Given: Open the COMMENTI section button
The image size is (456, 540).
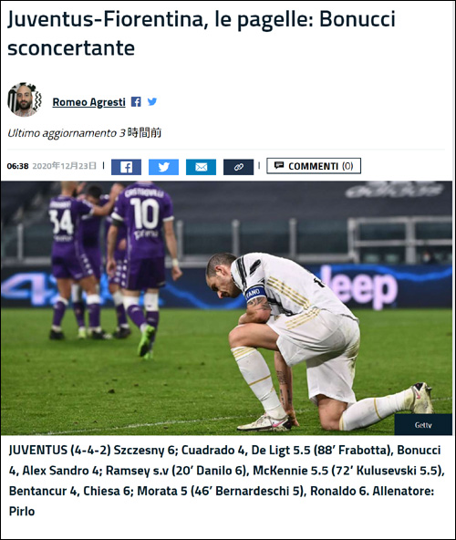Looking at the screenshot, I should 314,166.
